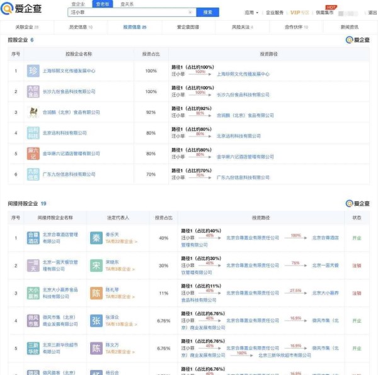Open the 投资信息 25 tab
The image size is (378, 375).
(x=135, y=27)
